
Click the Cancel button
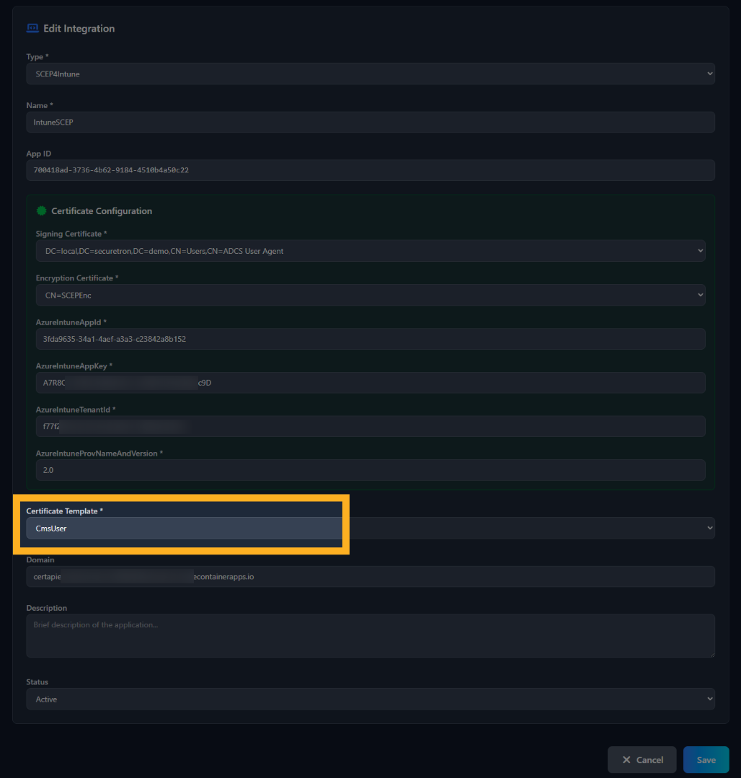tap(642, 759)
